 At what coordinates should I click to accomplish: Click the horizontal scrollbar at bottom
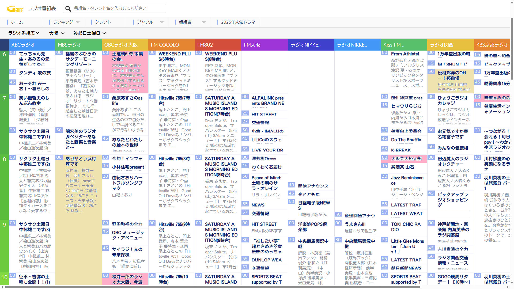click(212, 287)
